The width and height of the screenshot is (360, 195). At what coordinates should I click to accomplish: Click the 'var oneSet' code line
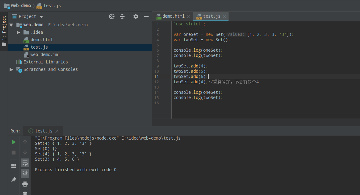pyautogui.click(x=233, y=34)
